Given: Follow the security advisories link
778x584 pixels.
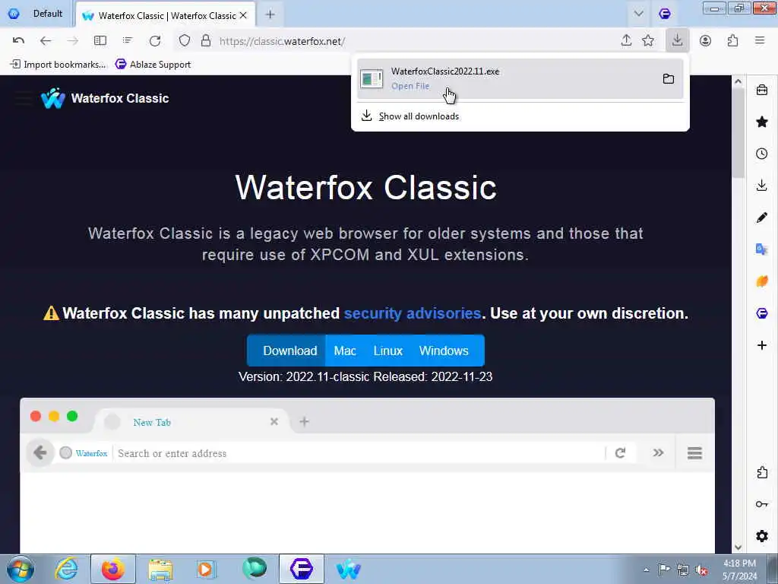Looking at the screenshot, I should (413, 313).
